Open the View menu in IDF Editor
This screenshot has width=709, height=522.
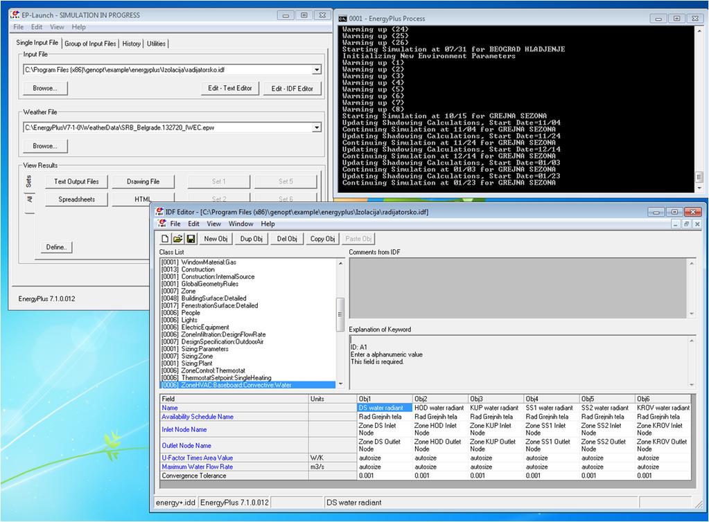214,224
